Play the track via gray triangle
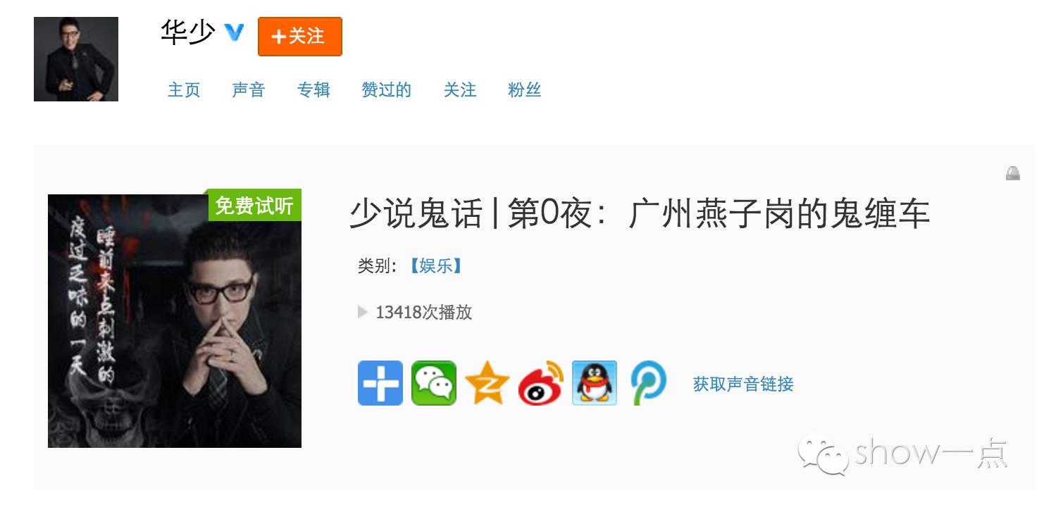Viewport: 1044px width, 507px height. (x=363, y=312)
